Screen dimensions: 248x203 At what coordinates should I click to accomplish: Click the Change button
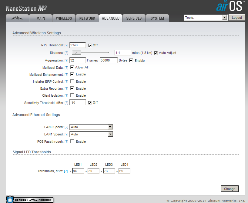click(x=230, y=189)
